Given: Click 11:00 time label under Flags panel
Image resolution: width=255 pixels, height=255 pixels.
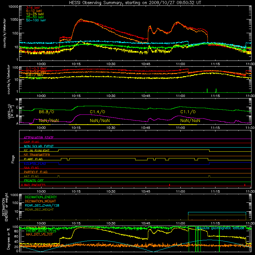Looking at the screenshot, I should click(180, 192).
